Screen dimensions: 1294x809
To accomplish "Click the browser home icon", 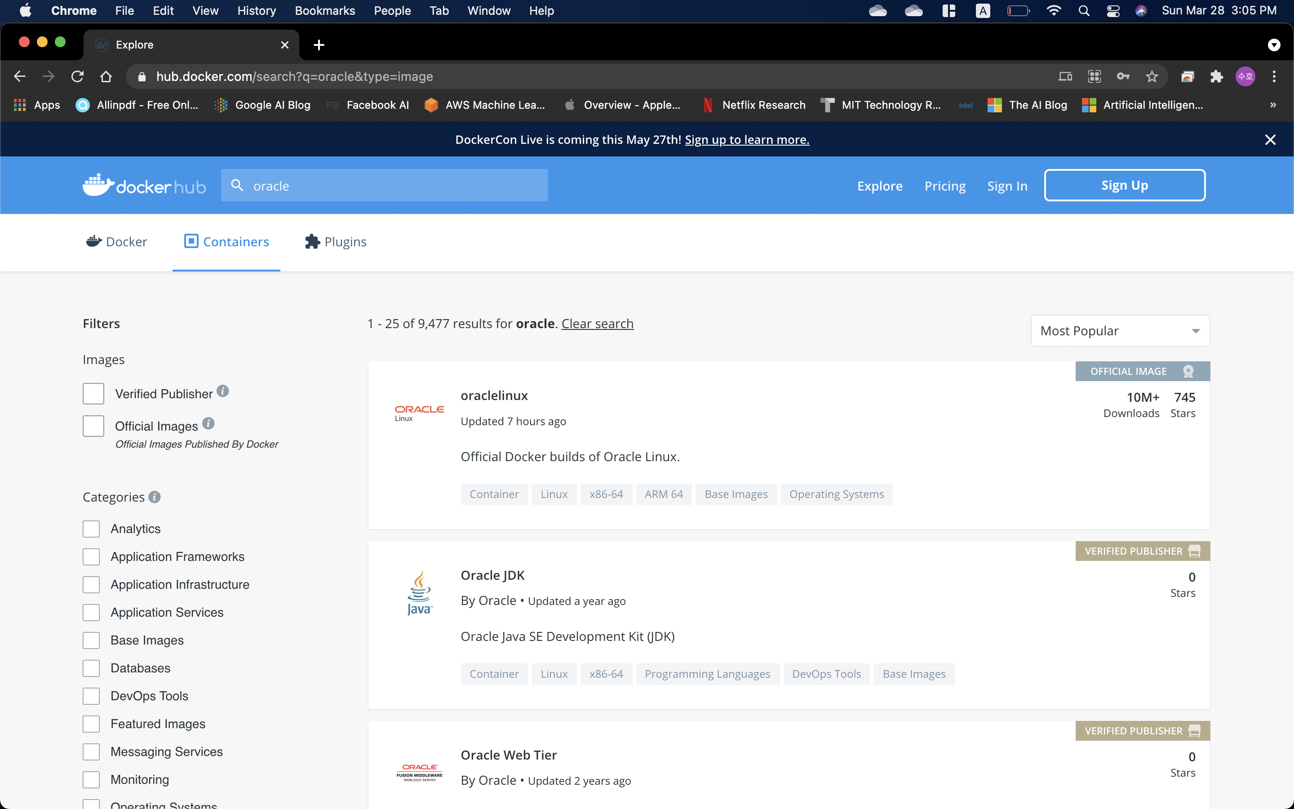I will tap(106, 76).
